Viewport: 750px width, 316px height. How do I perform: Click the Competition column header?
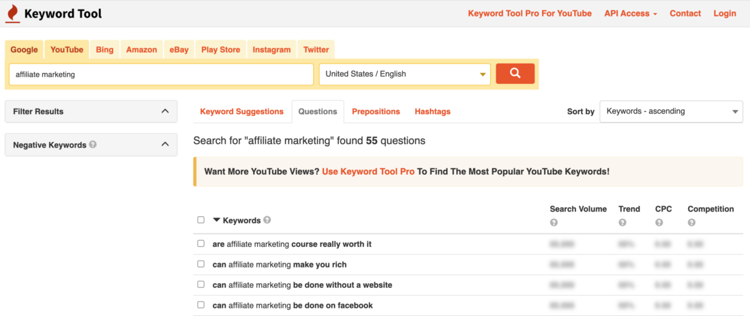(x=710, y=209)
